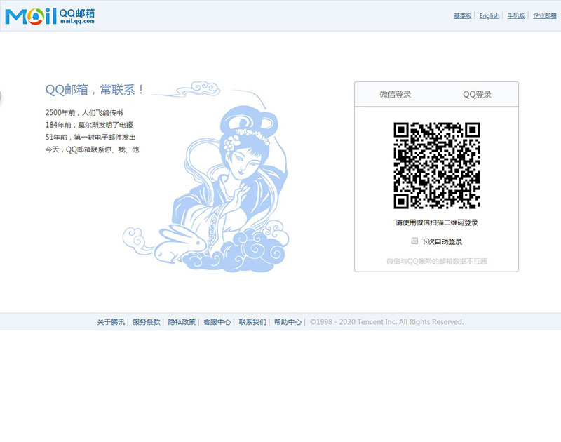
Task: Click the line 184年前，莫尔斯发明了电报
Action: [89, 125]
